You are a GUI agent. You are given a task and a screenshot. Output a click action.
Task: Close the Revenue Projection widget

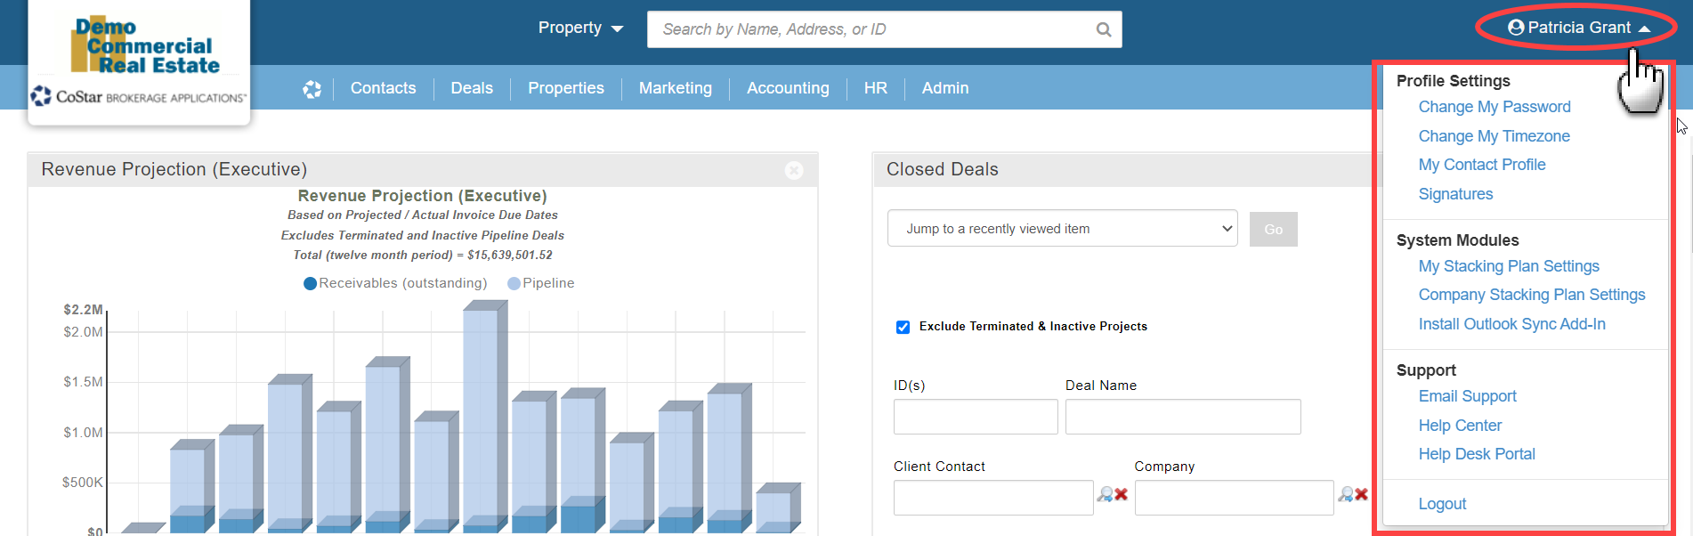[x=794, y=170]
